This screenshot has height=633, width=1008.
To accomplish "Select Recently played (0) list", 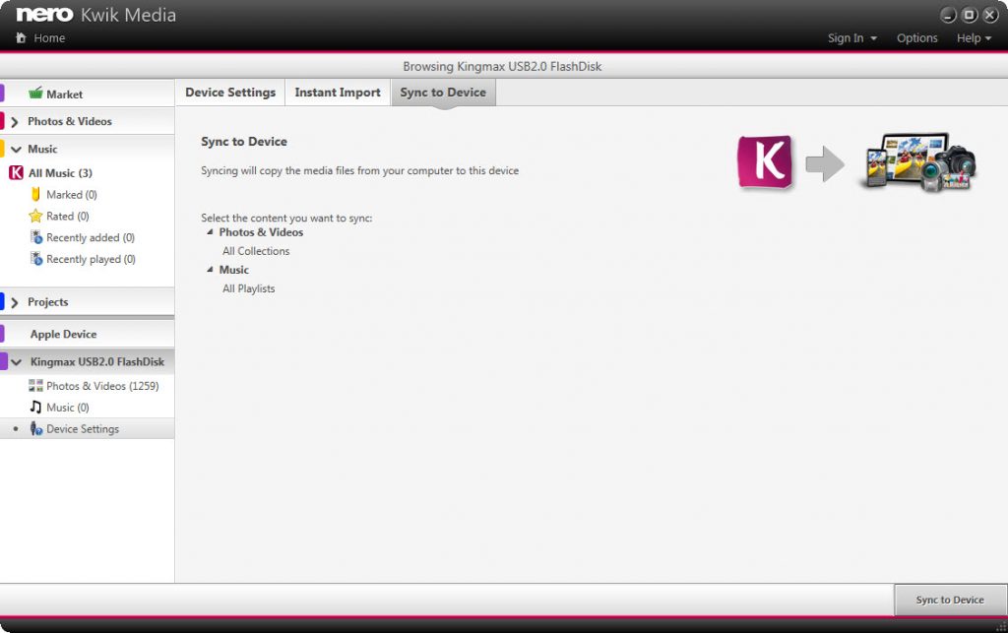I will 91,259.
